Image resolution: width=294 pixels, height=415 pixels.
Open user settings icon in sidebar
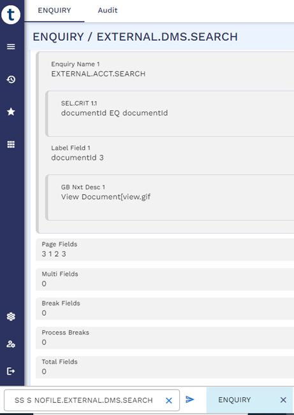[x=11, y=344]
